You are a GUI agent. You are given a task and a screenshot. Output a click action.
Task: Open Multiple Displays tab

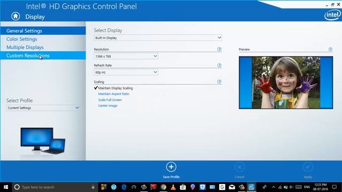pyautogui.click(x=43, y=47)
